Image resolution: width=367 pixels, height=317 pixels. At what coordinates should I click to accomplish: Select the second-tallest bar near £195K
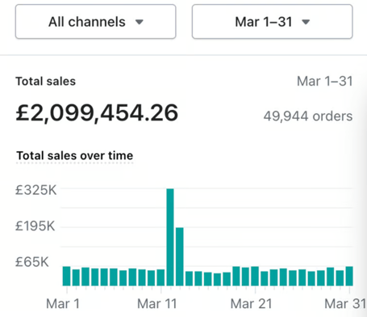click(x=180, y=256)
